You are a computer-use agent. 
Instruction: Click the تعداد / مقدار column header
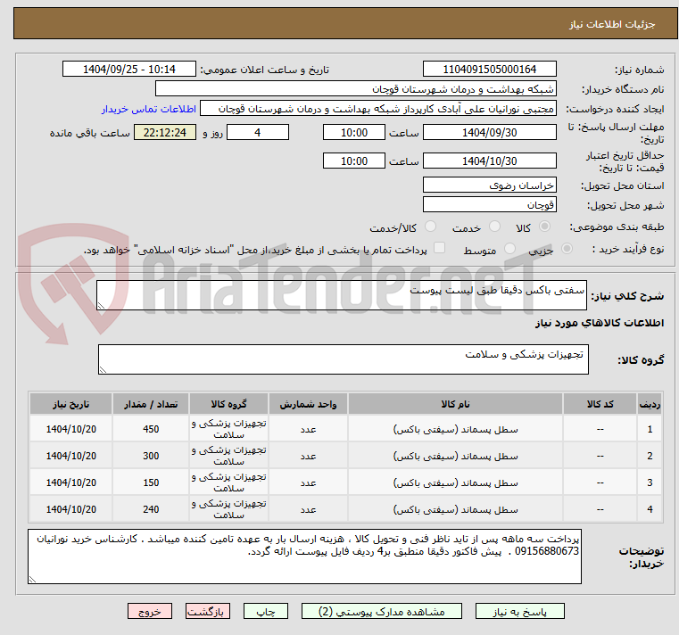151,404
